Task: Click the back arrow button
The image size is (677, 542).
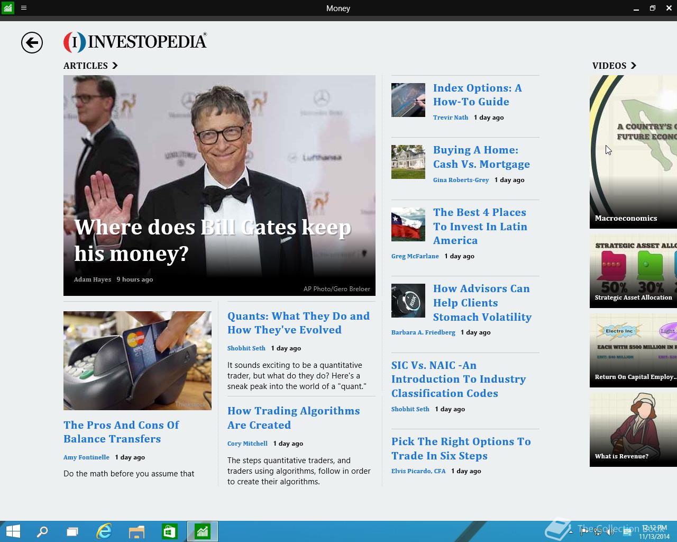Action: tap(32, 43)
